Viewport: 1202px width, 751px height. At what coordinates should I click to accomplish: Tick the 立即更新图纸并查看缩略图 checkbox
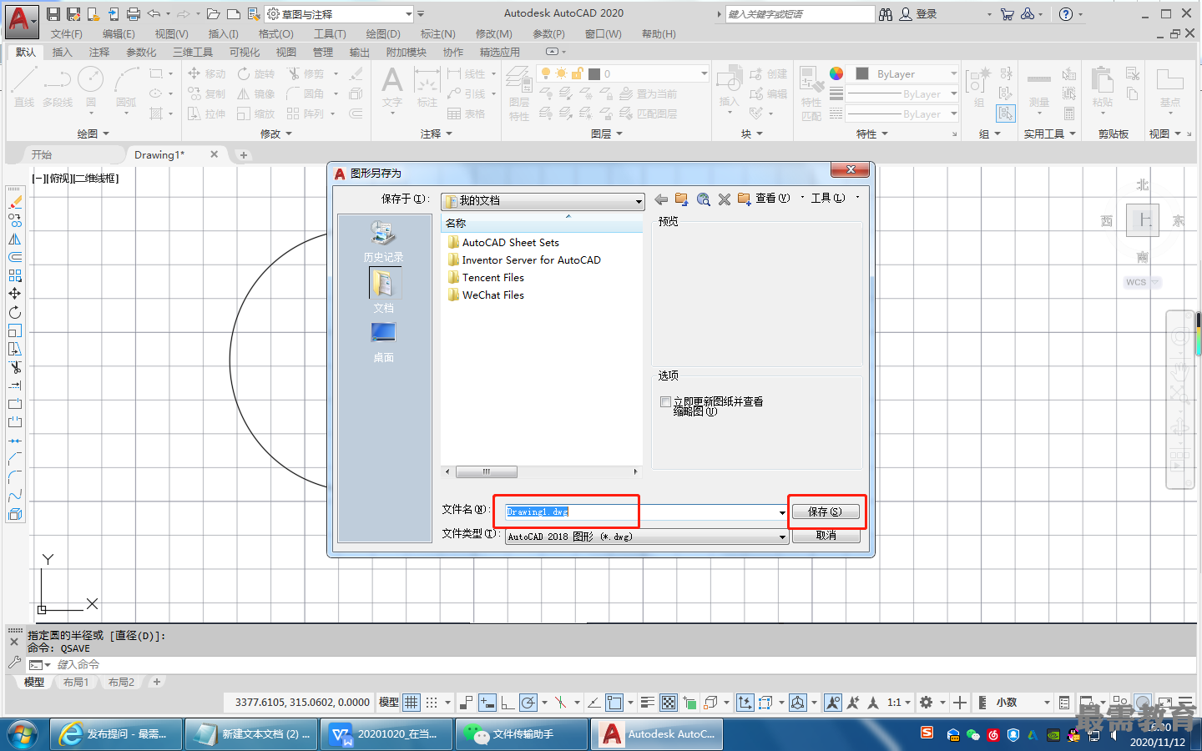665,401
